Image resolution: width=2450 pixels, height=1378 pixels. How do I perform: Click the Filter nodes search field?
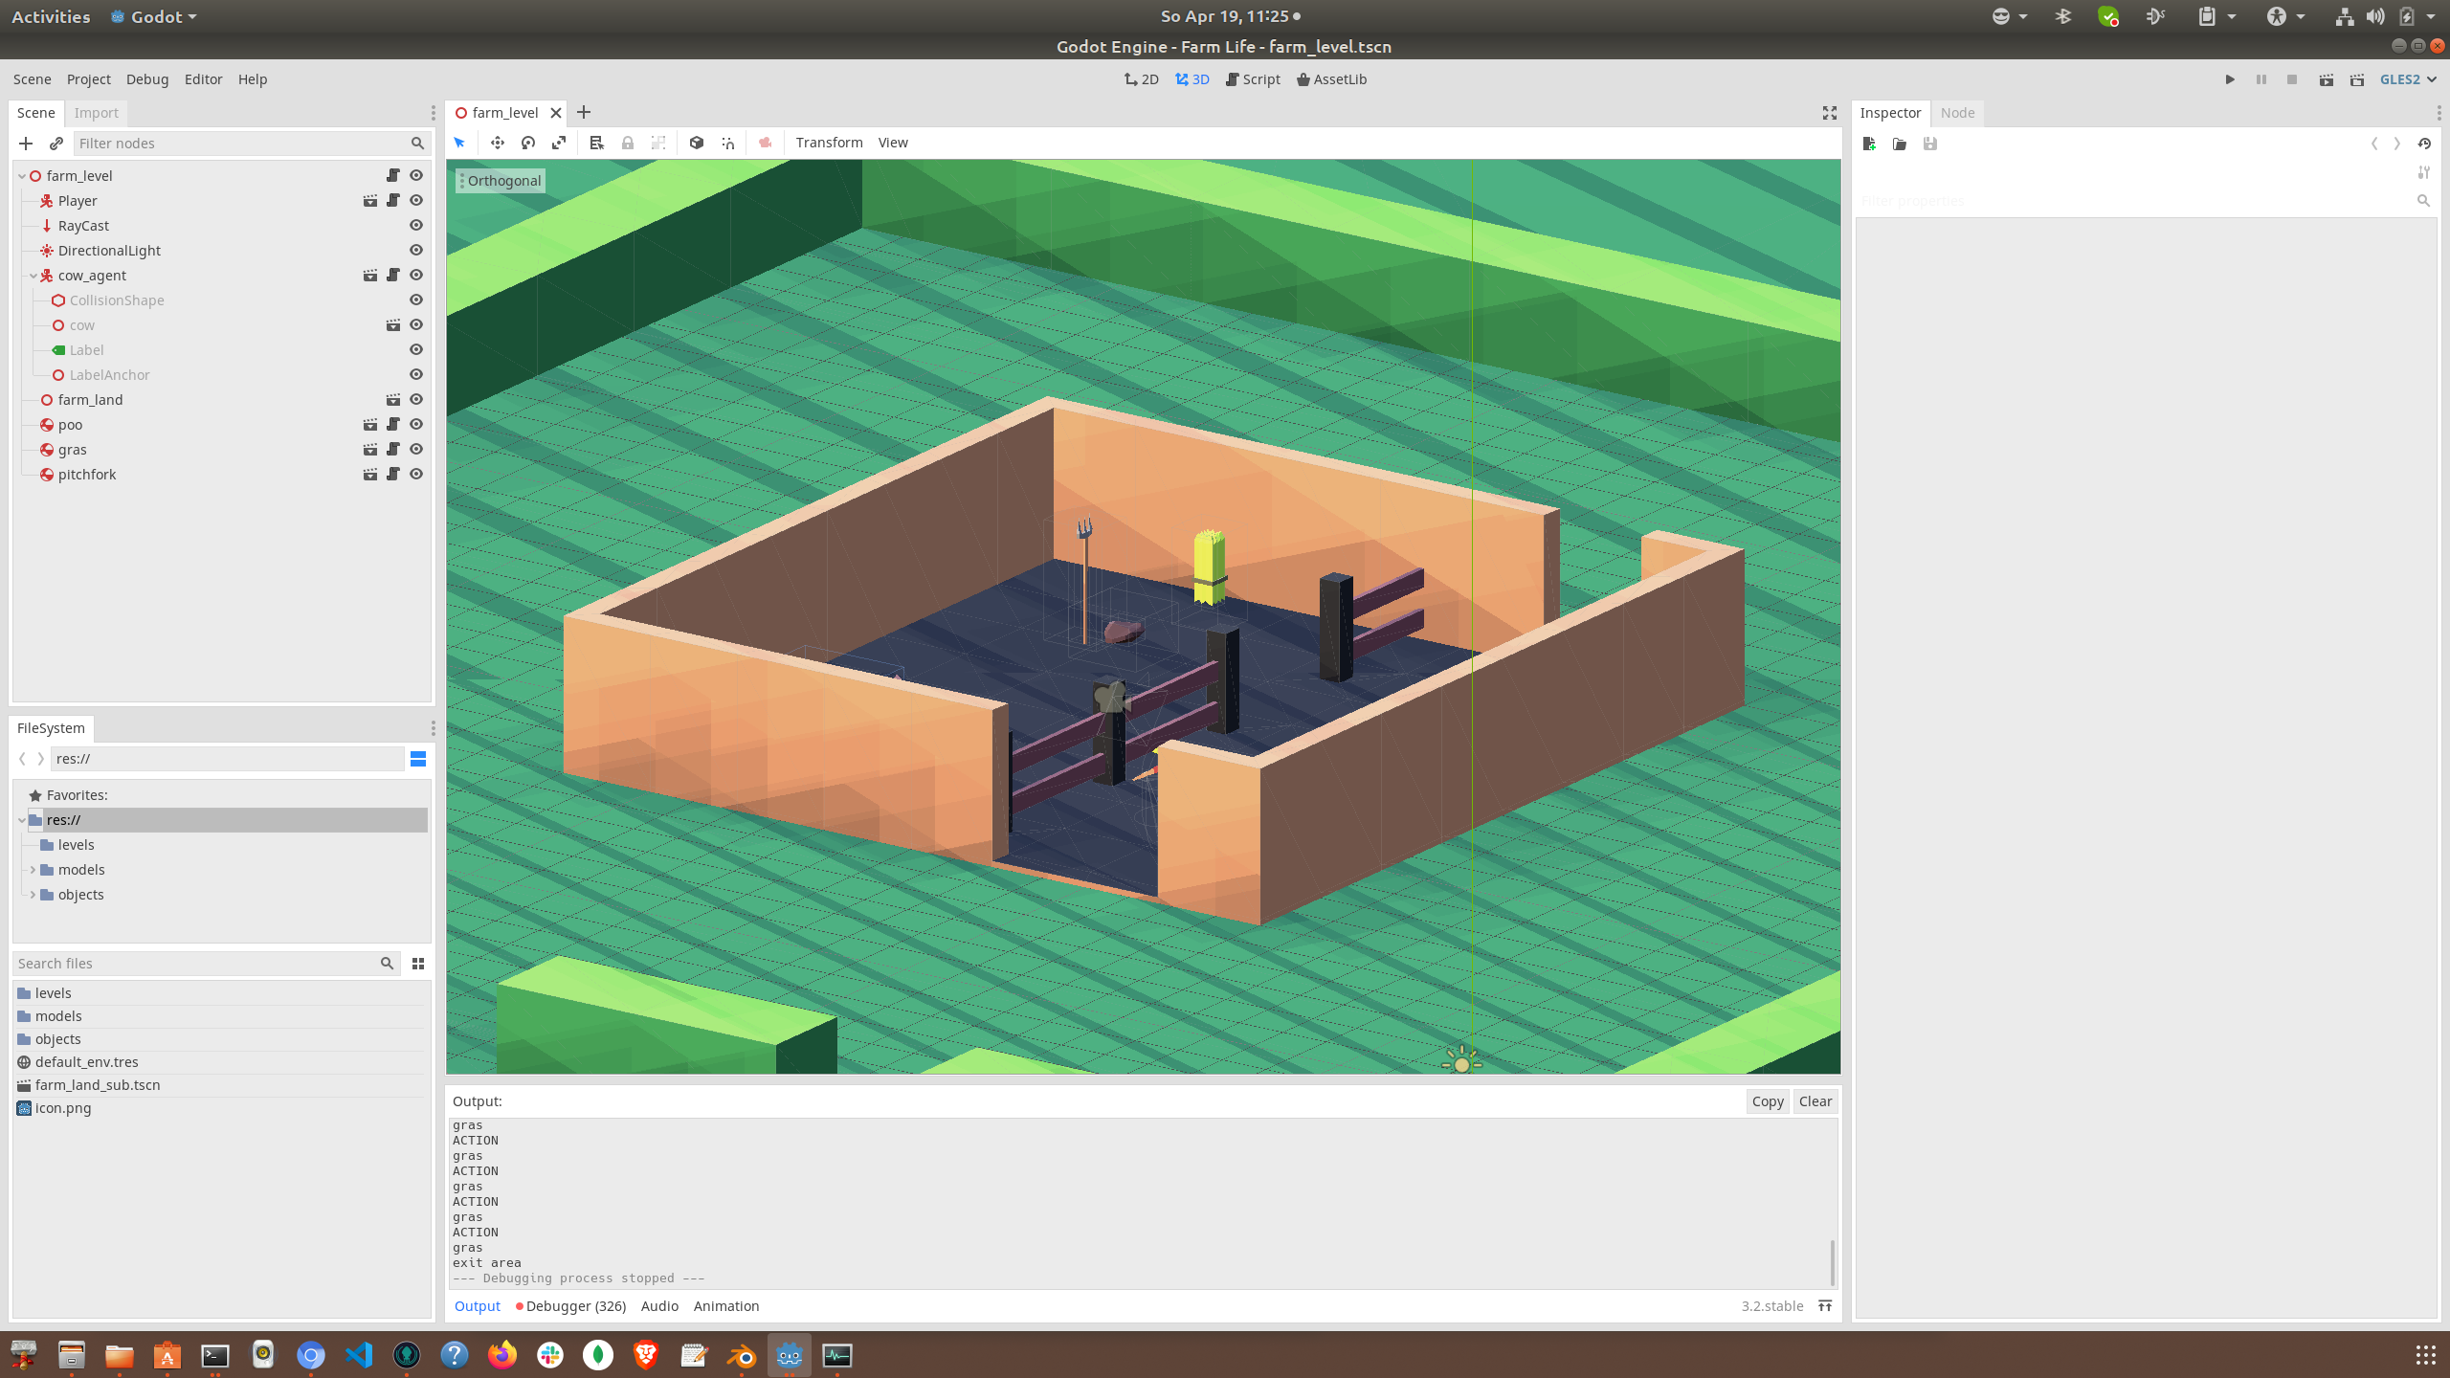[x=239, y=144]
